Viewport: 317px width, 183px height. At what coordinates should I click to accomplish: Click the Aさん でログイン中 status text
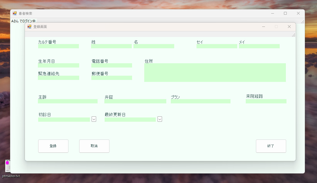coord(23,21)
